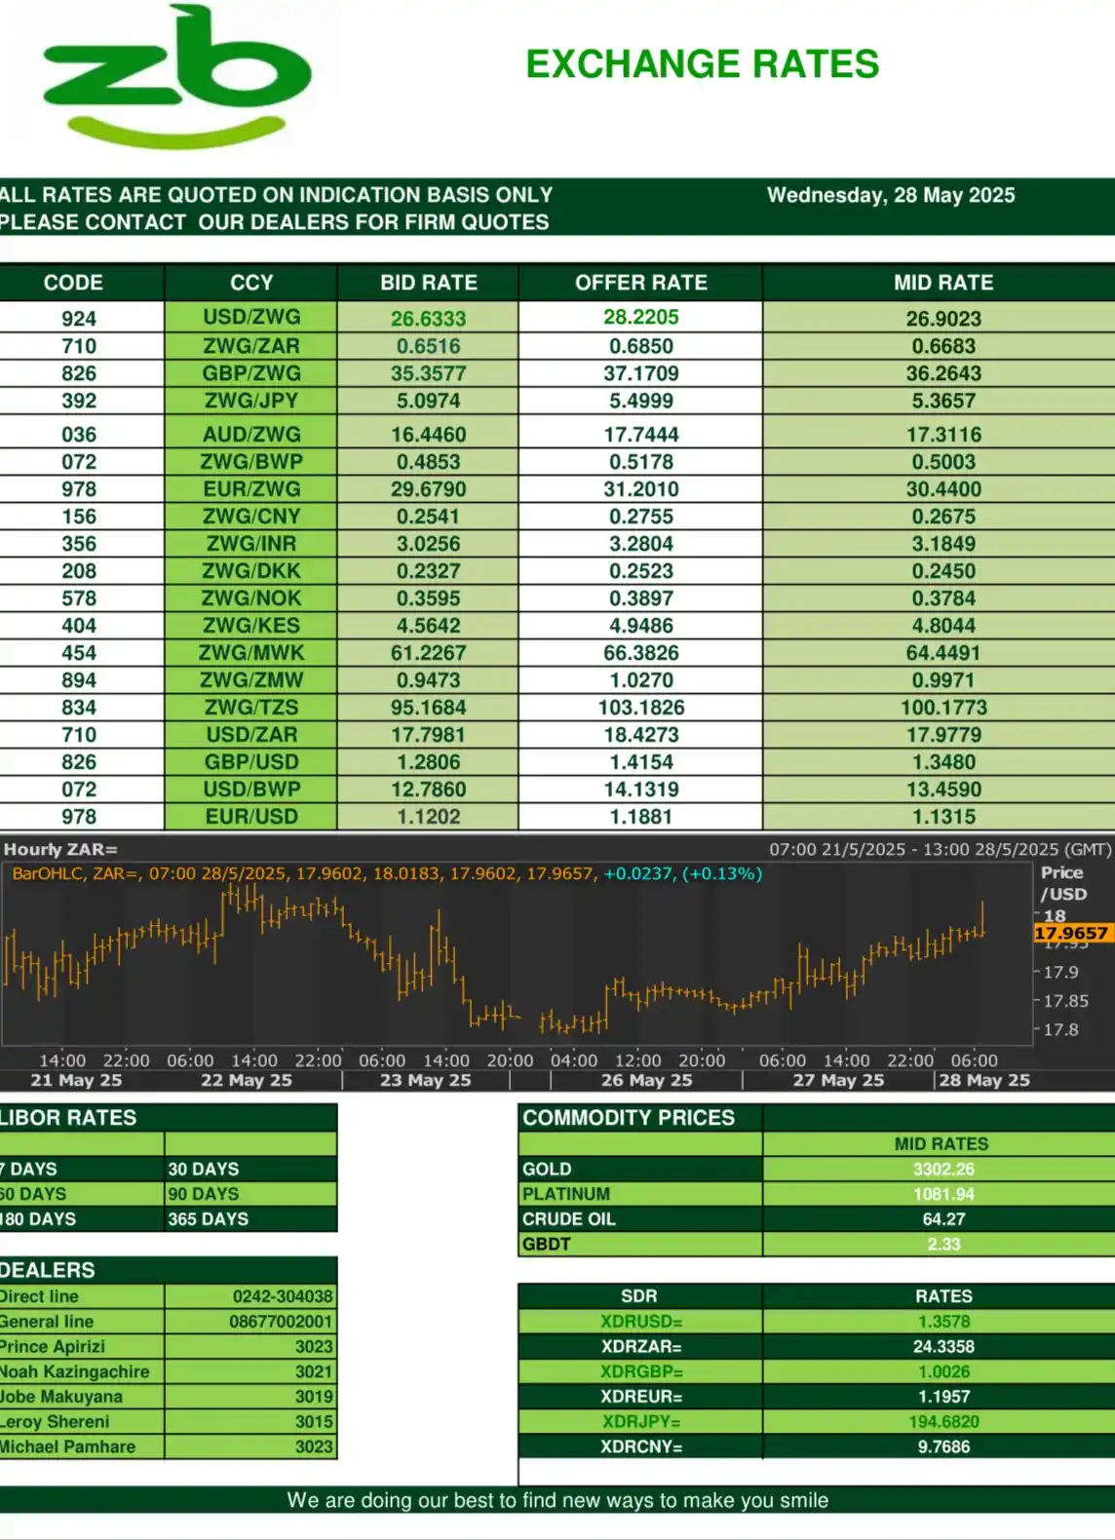Screen dimensions: 1115x1540
Task: Select the ZWG/NOK currency cell
Action: click(251, 597)
